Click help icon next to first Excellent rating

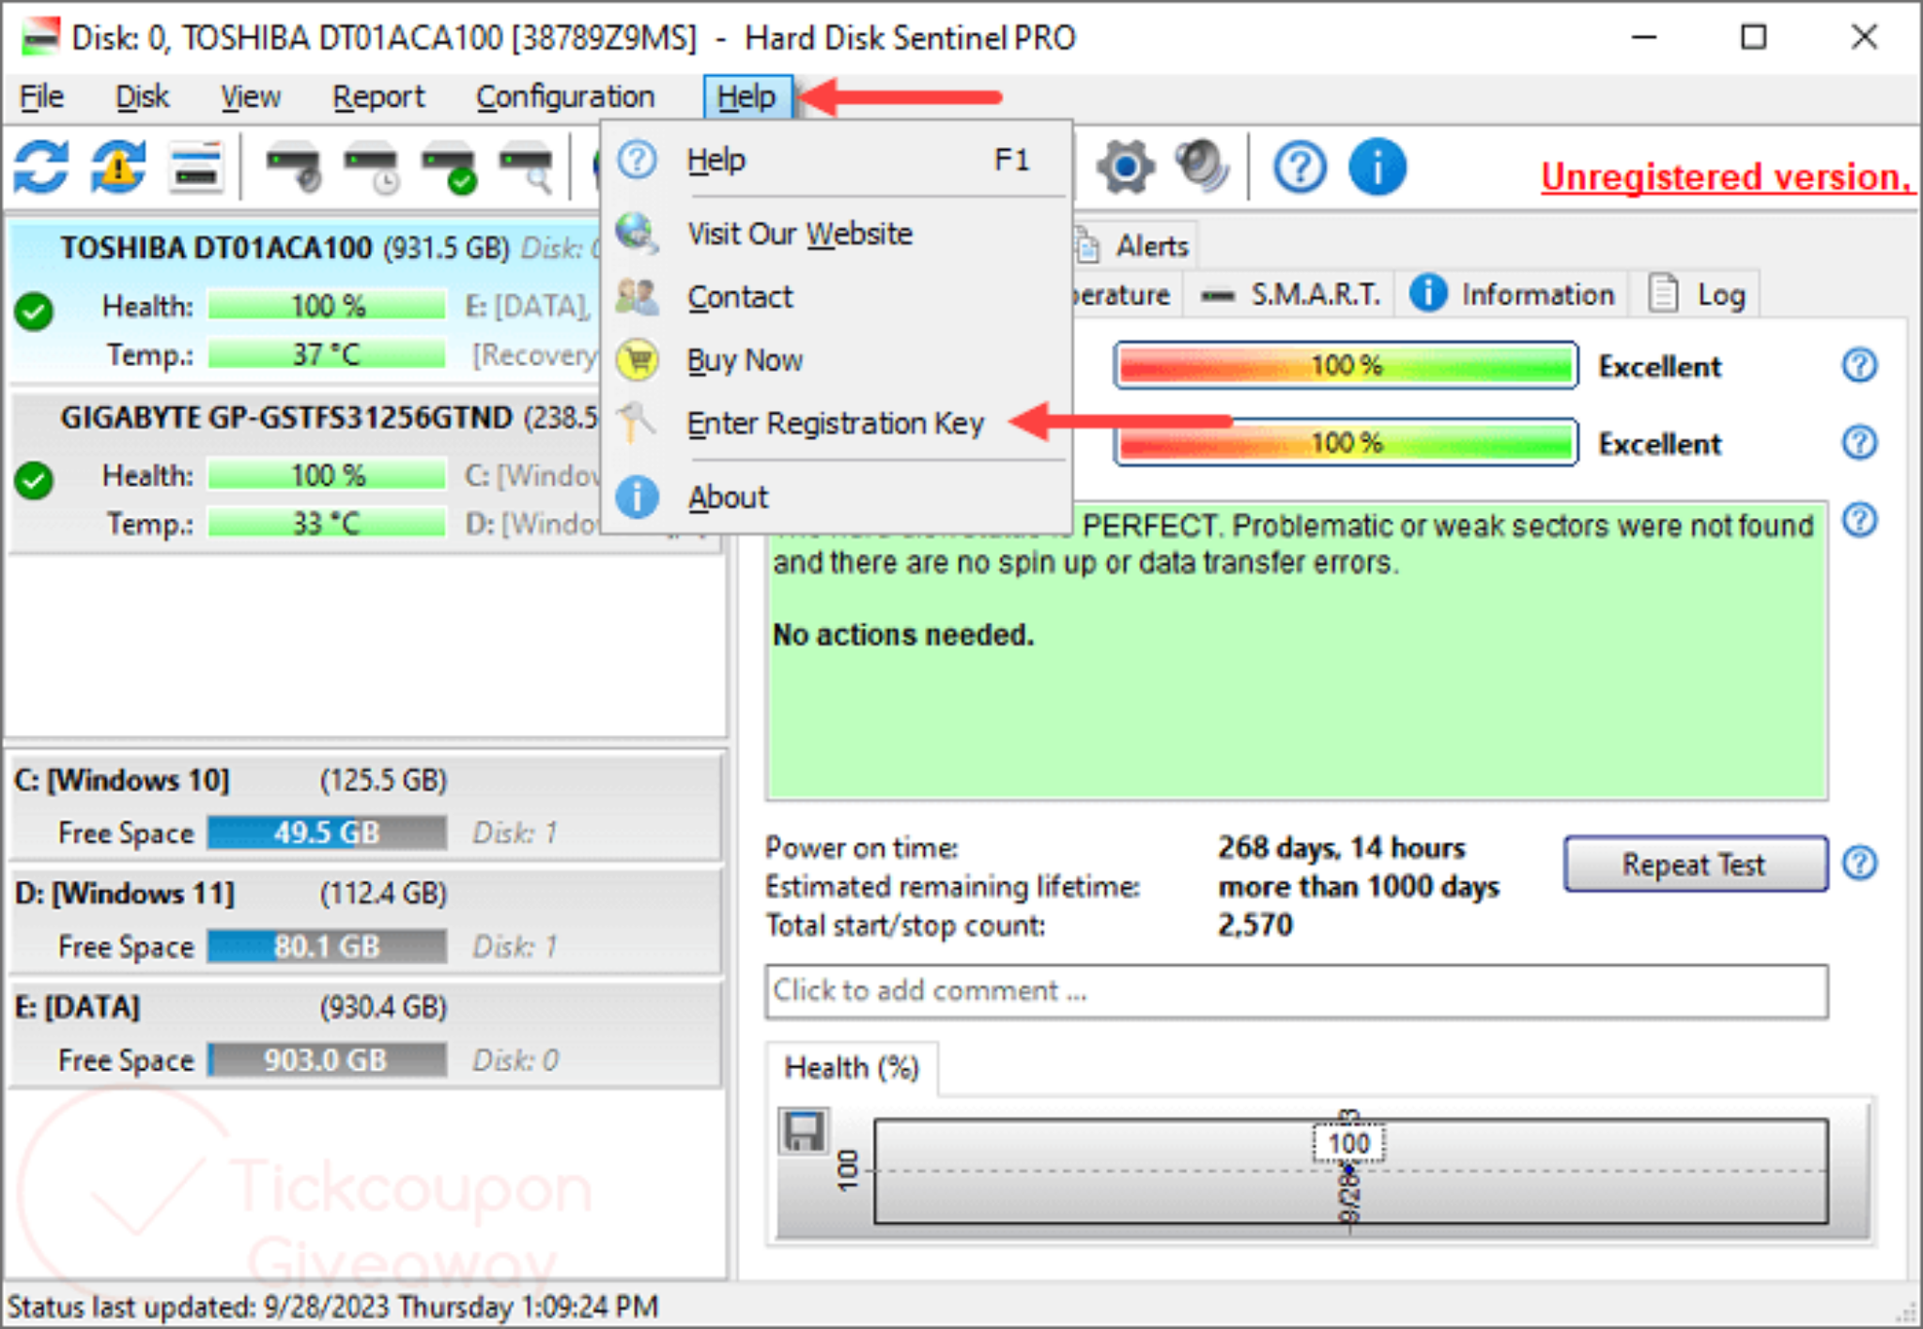(x=1859, y=365)
